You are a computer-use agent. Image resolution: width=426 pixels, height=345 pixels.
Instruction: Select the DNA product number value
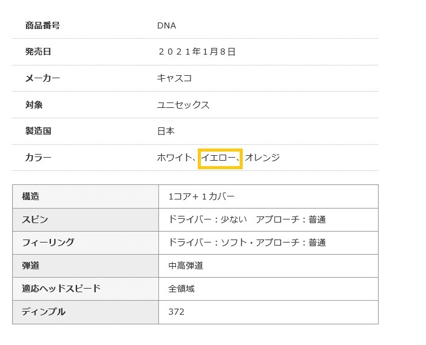click(166, 25)
